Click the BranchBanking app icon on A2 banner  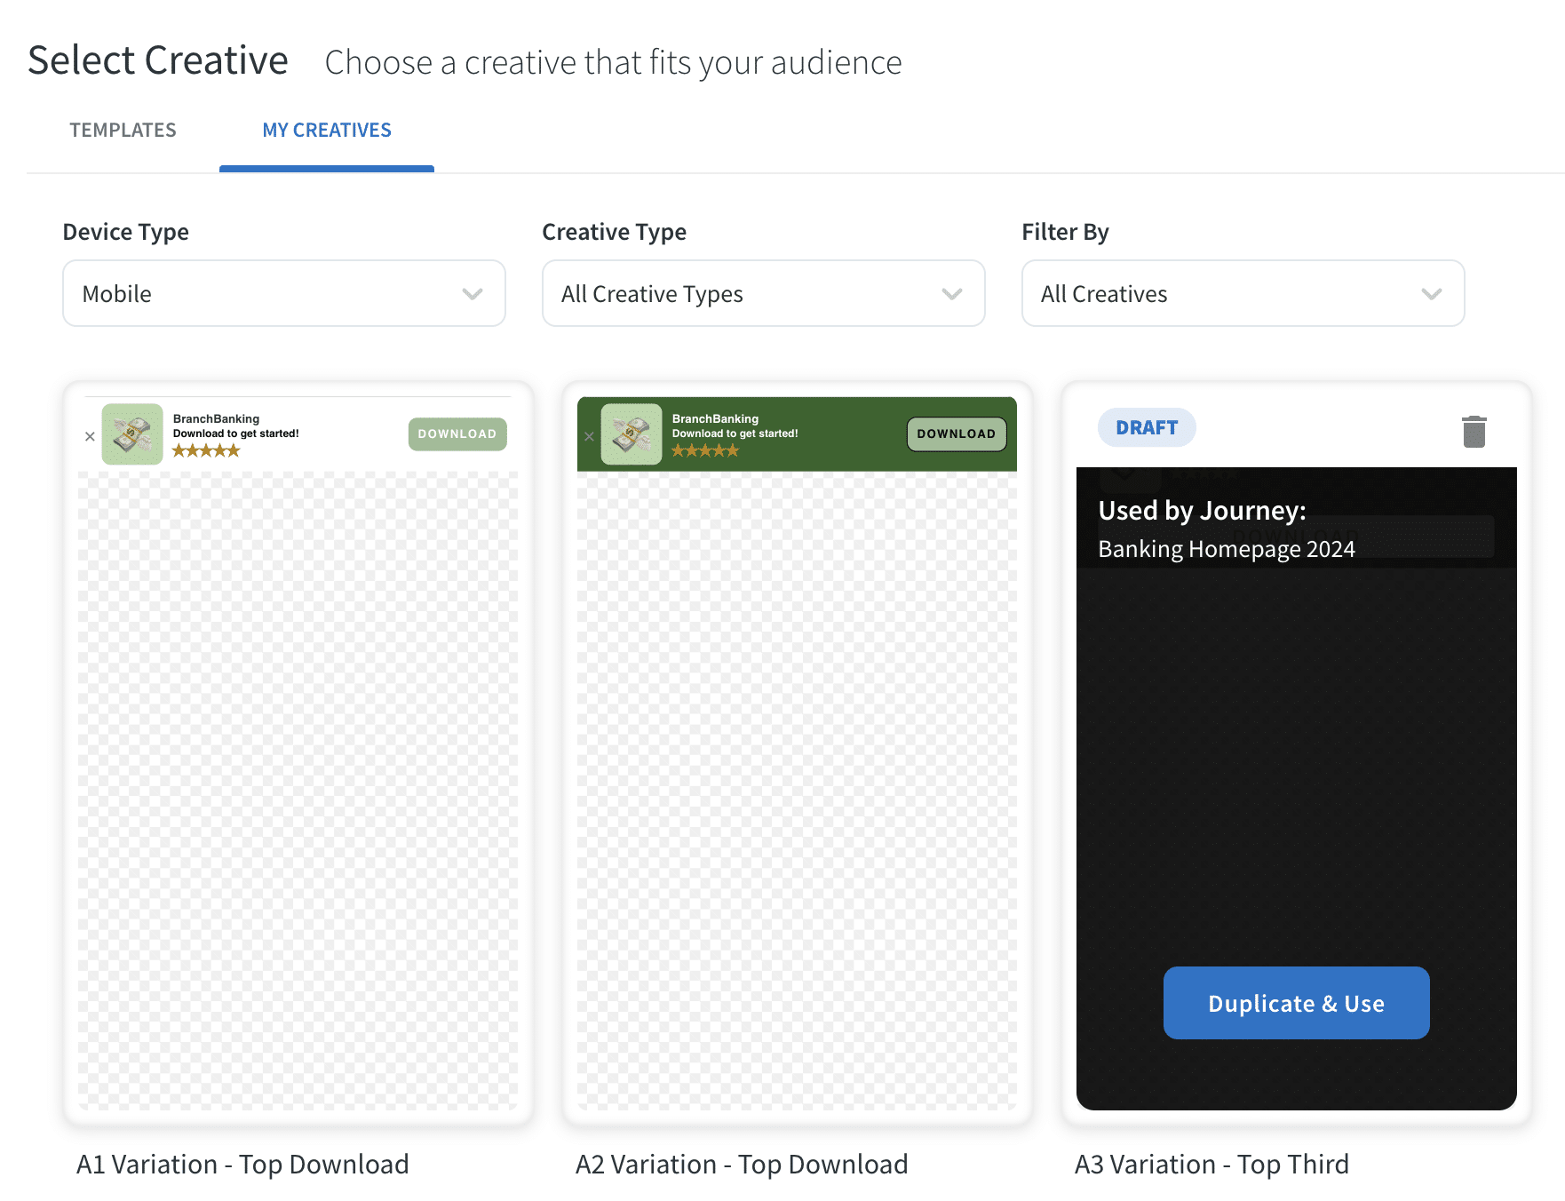[631, 434]
